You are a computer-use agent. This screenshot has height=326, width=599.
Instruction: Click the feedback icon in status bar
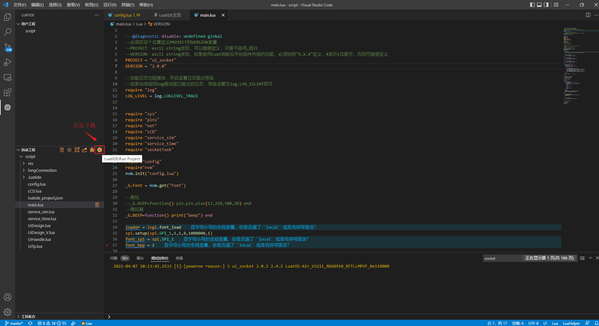[587, 323]
